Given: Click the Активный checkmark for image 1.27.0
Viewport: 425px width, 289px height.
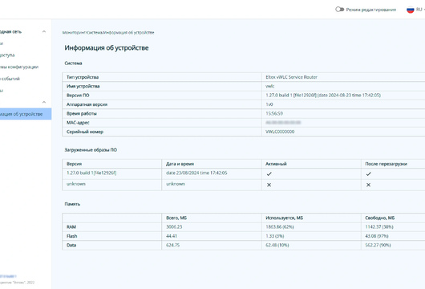Looking at the screenshot, I should pos(269,174).
